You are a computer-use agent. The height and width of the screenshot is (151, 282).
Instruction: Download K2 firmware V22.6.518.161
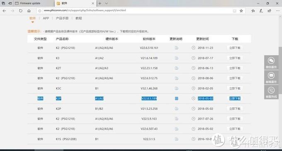pyautogui.click(x=235, y=48)
